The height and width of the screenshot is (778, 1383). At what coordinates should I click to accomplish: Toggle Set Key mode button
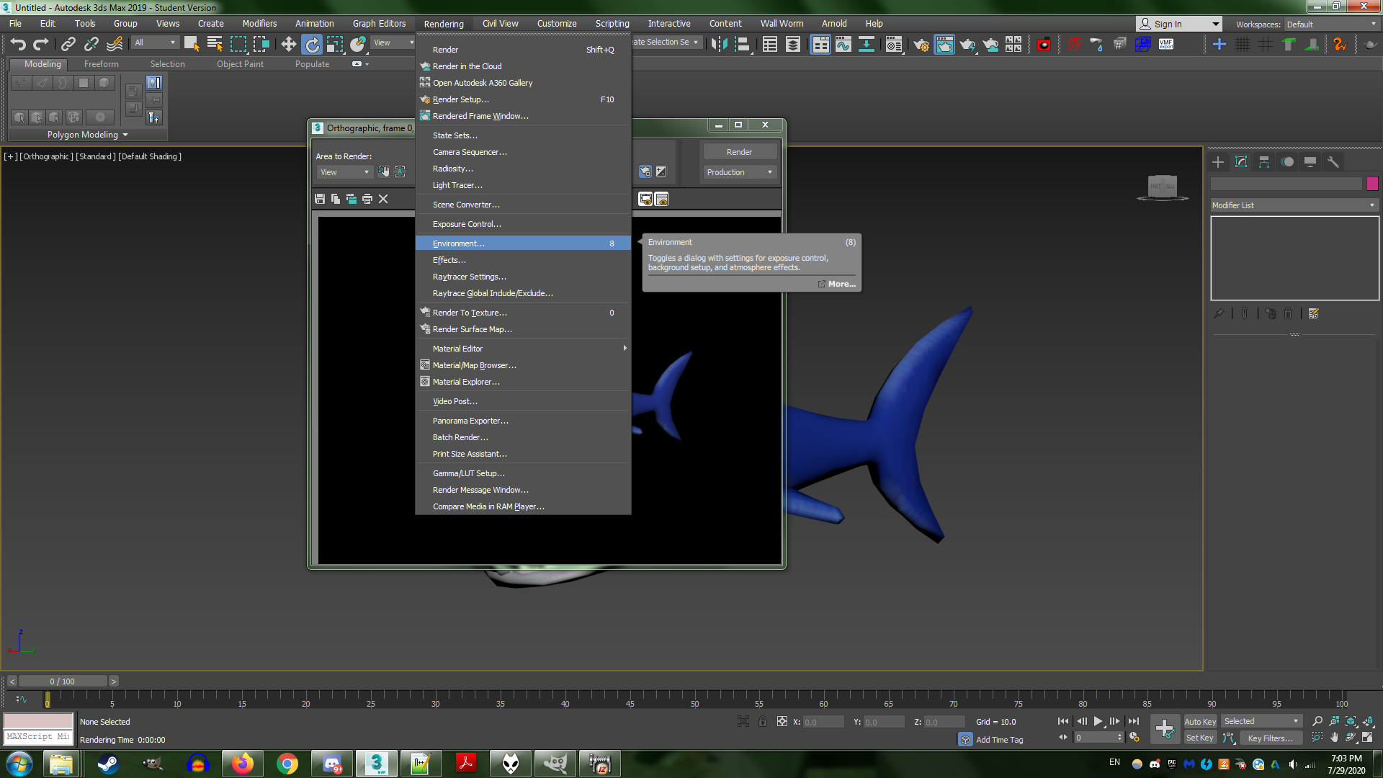[1200, 738]
